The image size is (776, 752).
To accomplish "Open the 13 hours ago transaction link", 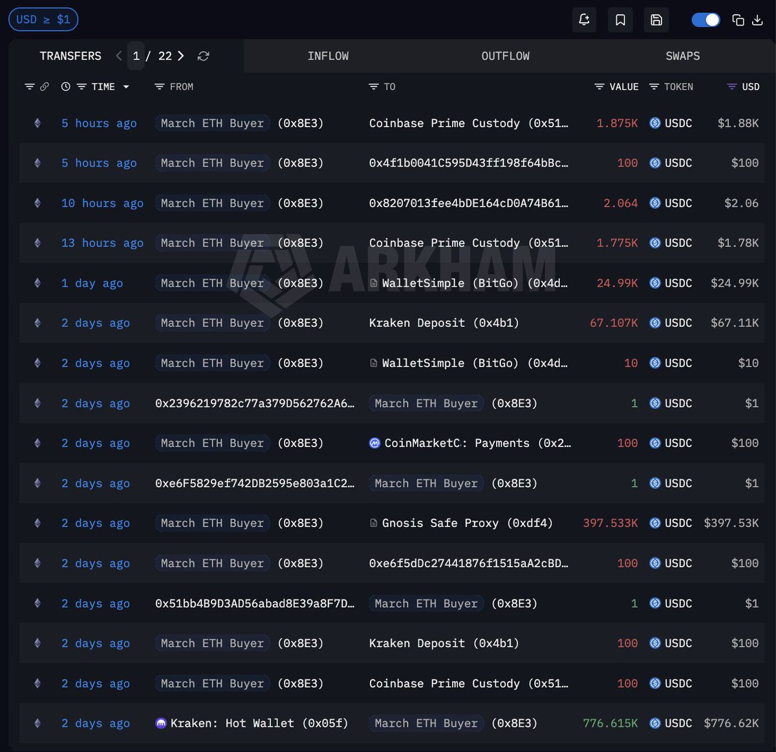I will coord(102,243).
